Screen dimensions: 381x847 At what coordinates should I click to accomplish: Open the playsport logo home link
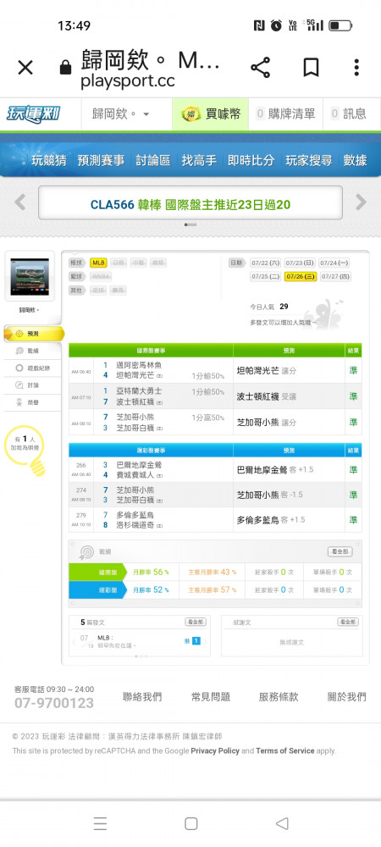point(34,114)
